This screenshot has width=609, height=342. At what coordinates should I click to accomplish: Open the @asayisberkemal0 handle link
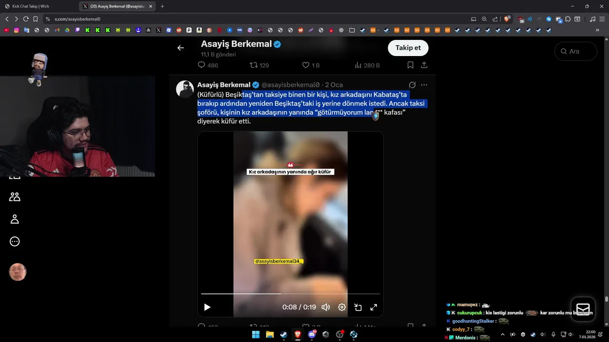[x=291, y=85]
